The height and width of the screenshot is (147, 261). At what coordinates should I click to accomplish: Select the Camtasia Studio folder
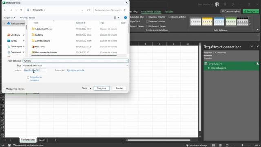(42, 41)
